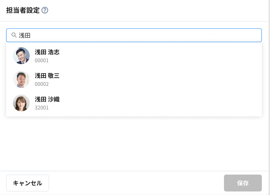Image resolution: width=270 pixels, height=195 pixels.
Task: Click the help icon beside 担当者設定
Action: pyautogui.click(x=45, y=10)
